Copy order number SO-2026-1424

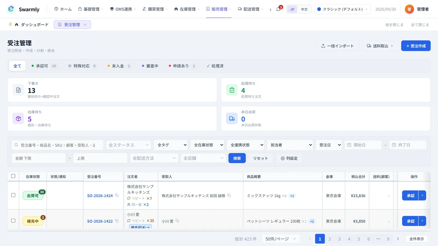[x=117, y=195]
